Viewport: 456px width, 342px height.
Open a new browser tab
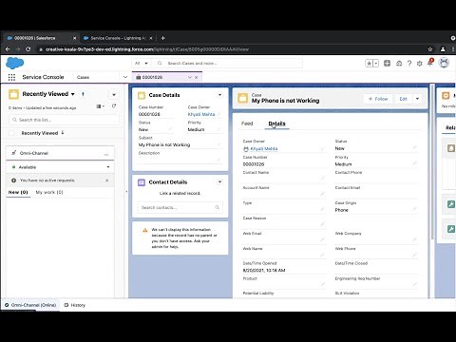(x=163, y=38)
